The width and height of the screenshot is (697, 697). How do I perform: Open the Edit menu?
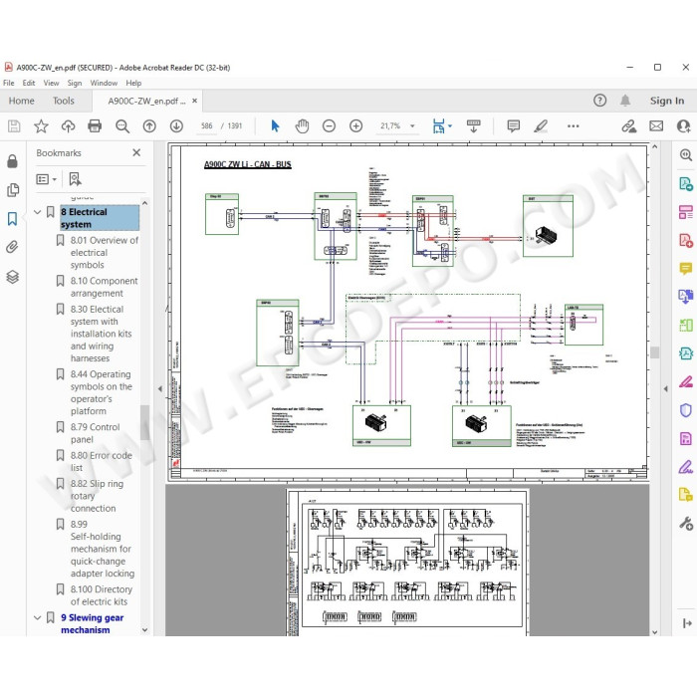coord(29,83)
